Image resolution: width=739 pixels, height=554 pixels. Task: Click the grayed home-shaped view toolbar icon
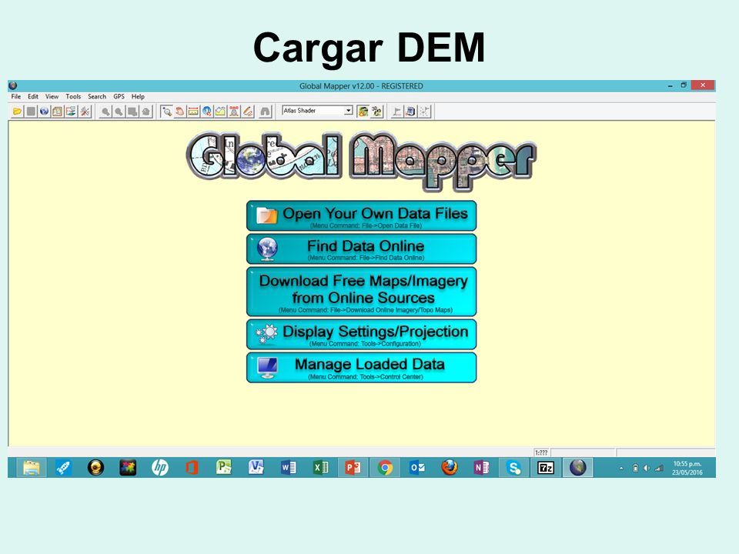[x=146, y=112]
